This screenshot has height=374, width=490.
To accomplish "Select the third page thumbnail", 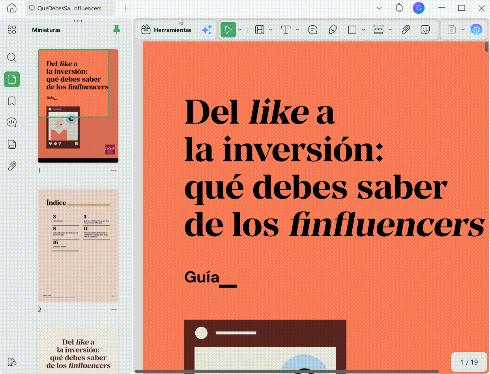I will point(78,350).
